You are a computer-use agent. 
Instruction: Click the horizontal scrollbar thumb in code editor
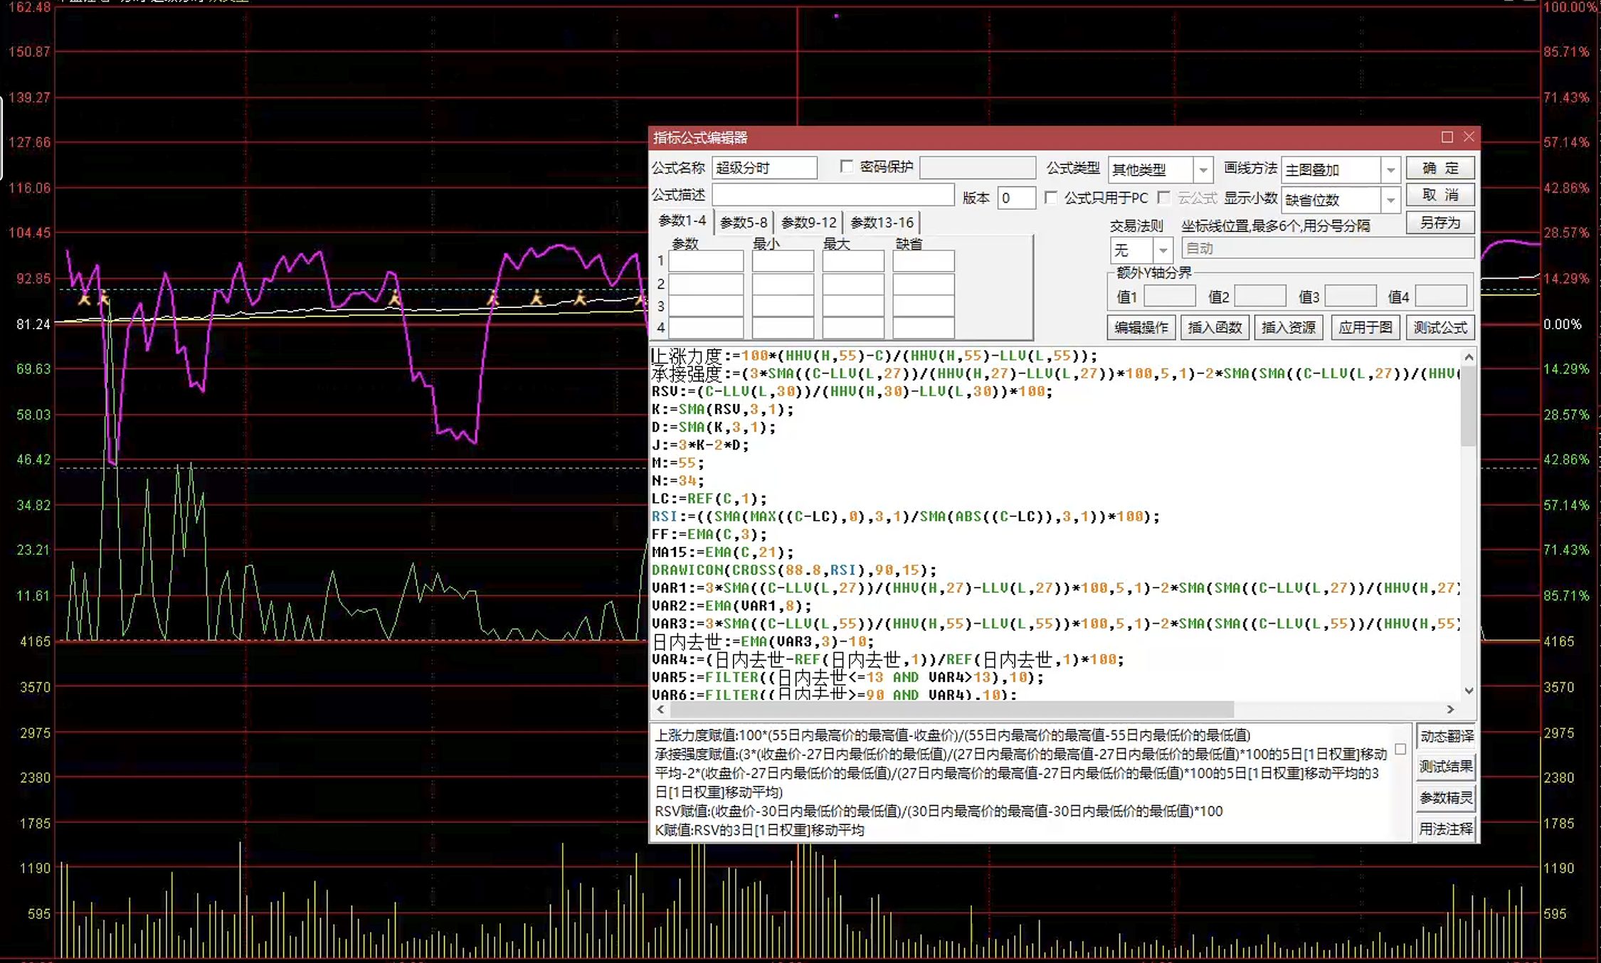(951, 709)
